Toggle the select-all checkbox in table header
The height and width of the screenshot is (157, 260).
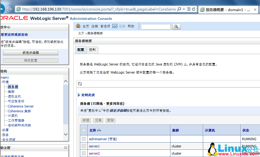[84, 130]
